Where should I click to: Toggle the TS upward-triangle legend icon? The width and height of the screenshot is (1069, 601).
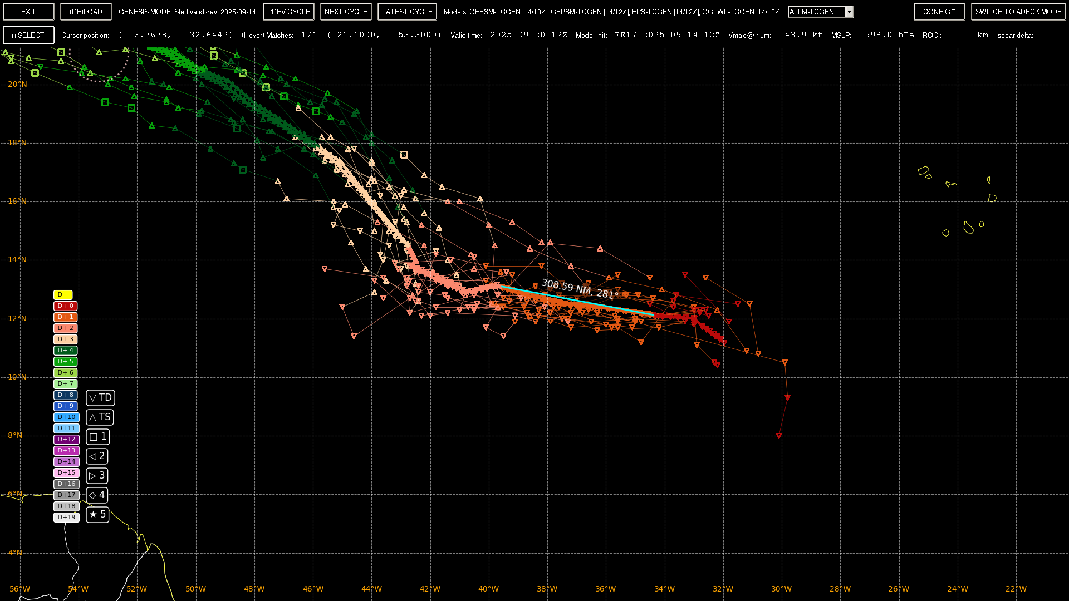click(x=100, y=417)
